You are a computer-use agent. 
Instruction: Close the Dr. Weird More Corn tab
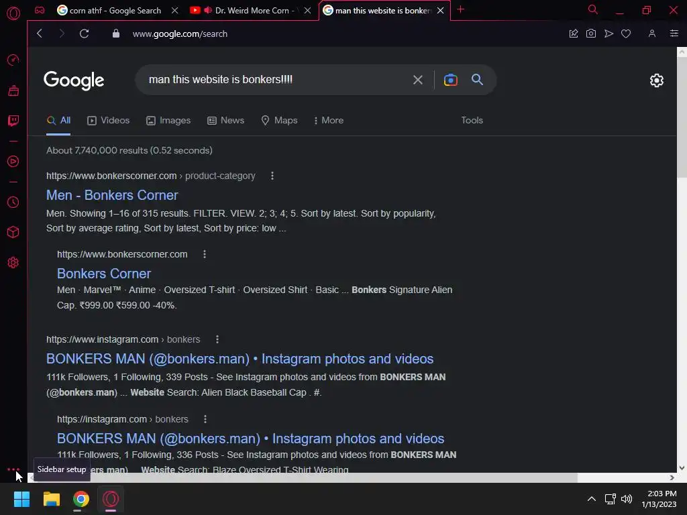pos(307,11)
